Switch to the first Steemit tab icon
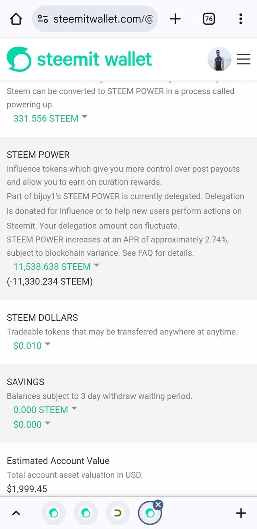 [53, 513]
